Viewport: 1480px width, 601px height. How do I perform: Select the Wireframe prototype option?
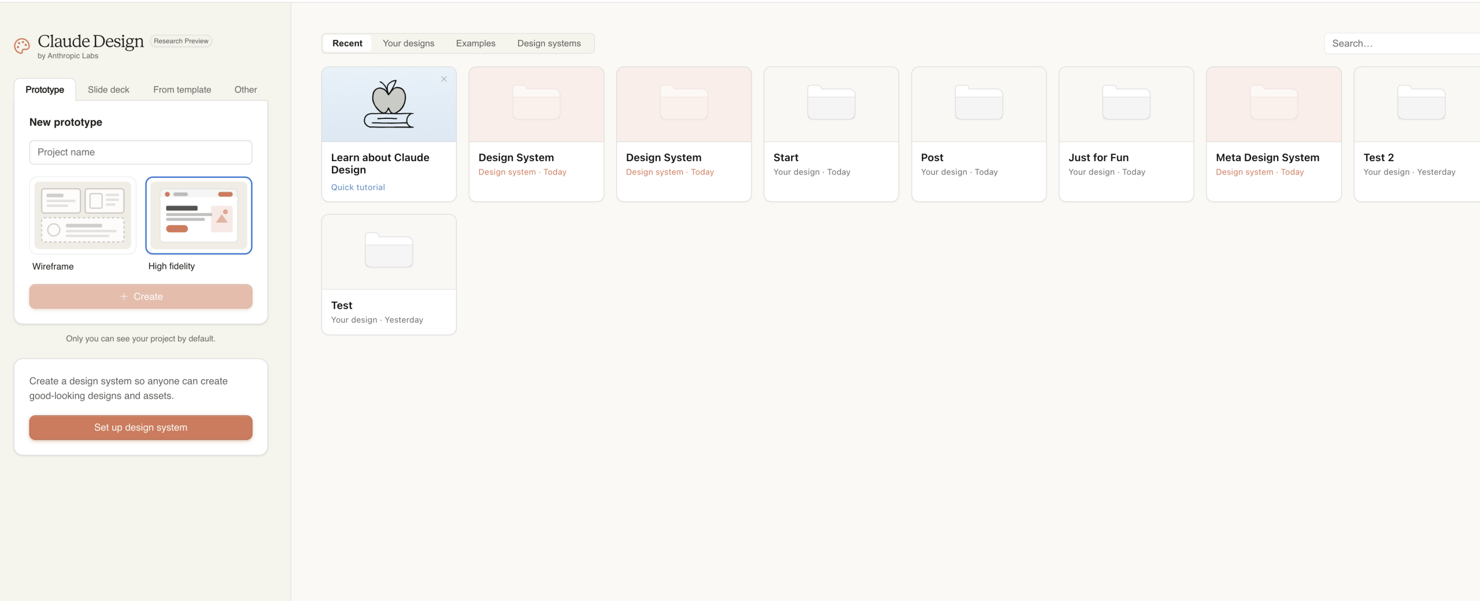[x=83, y=215]
